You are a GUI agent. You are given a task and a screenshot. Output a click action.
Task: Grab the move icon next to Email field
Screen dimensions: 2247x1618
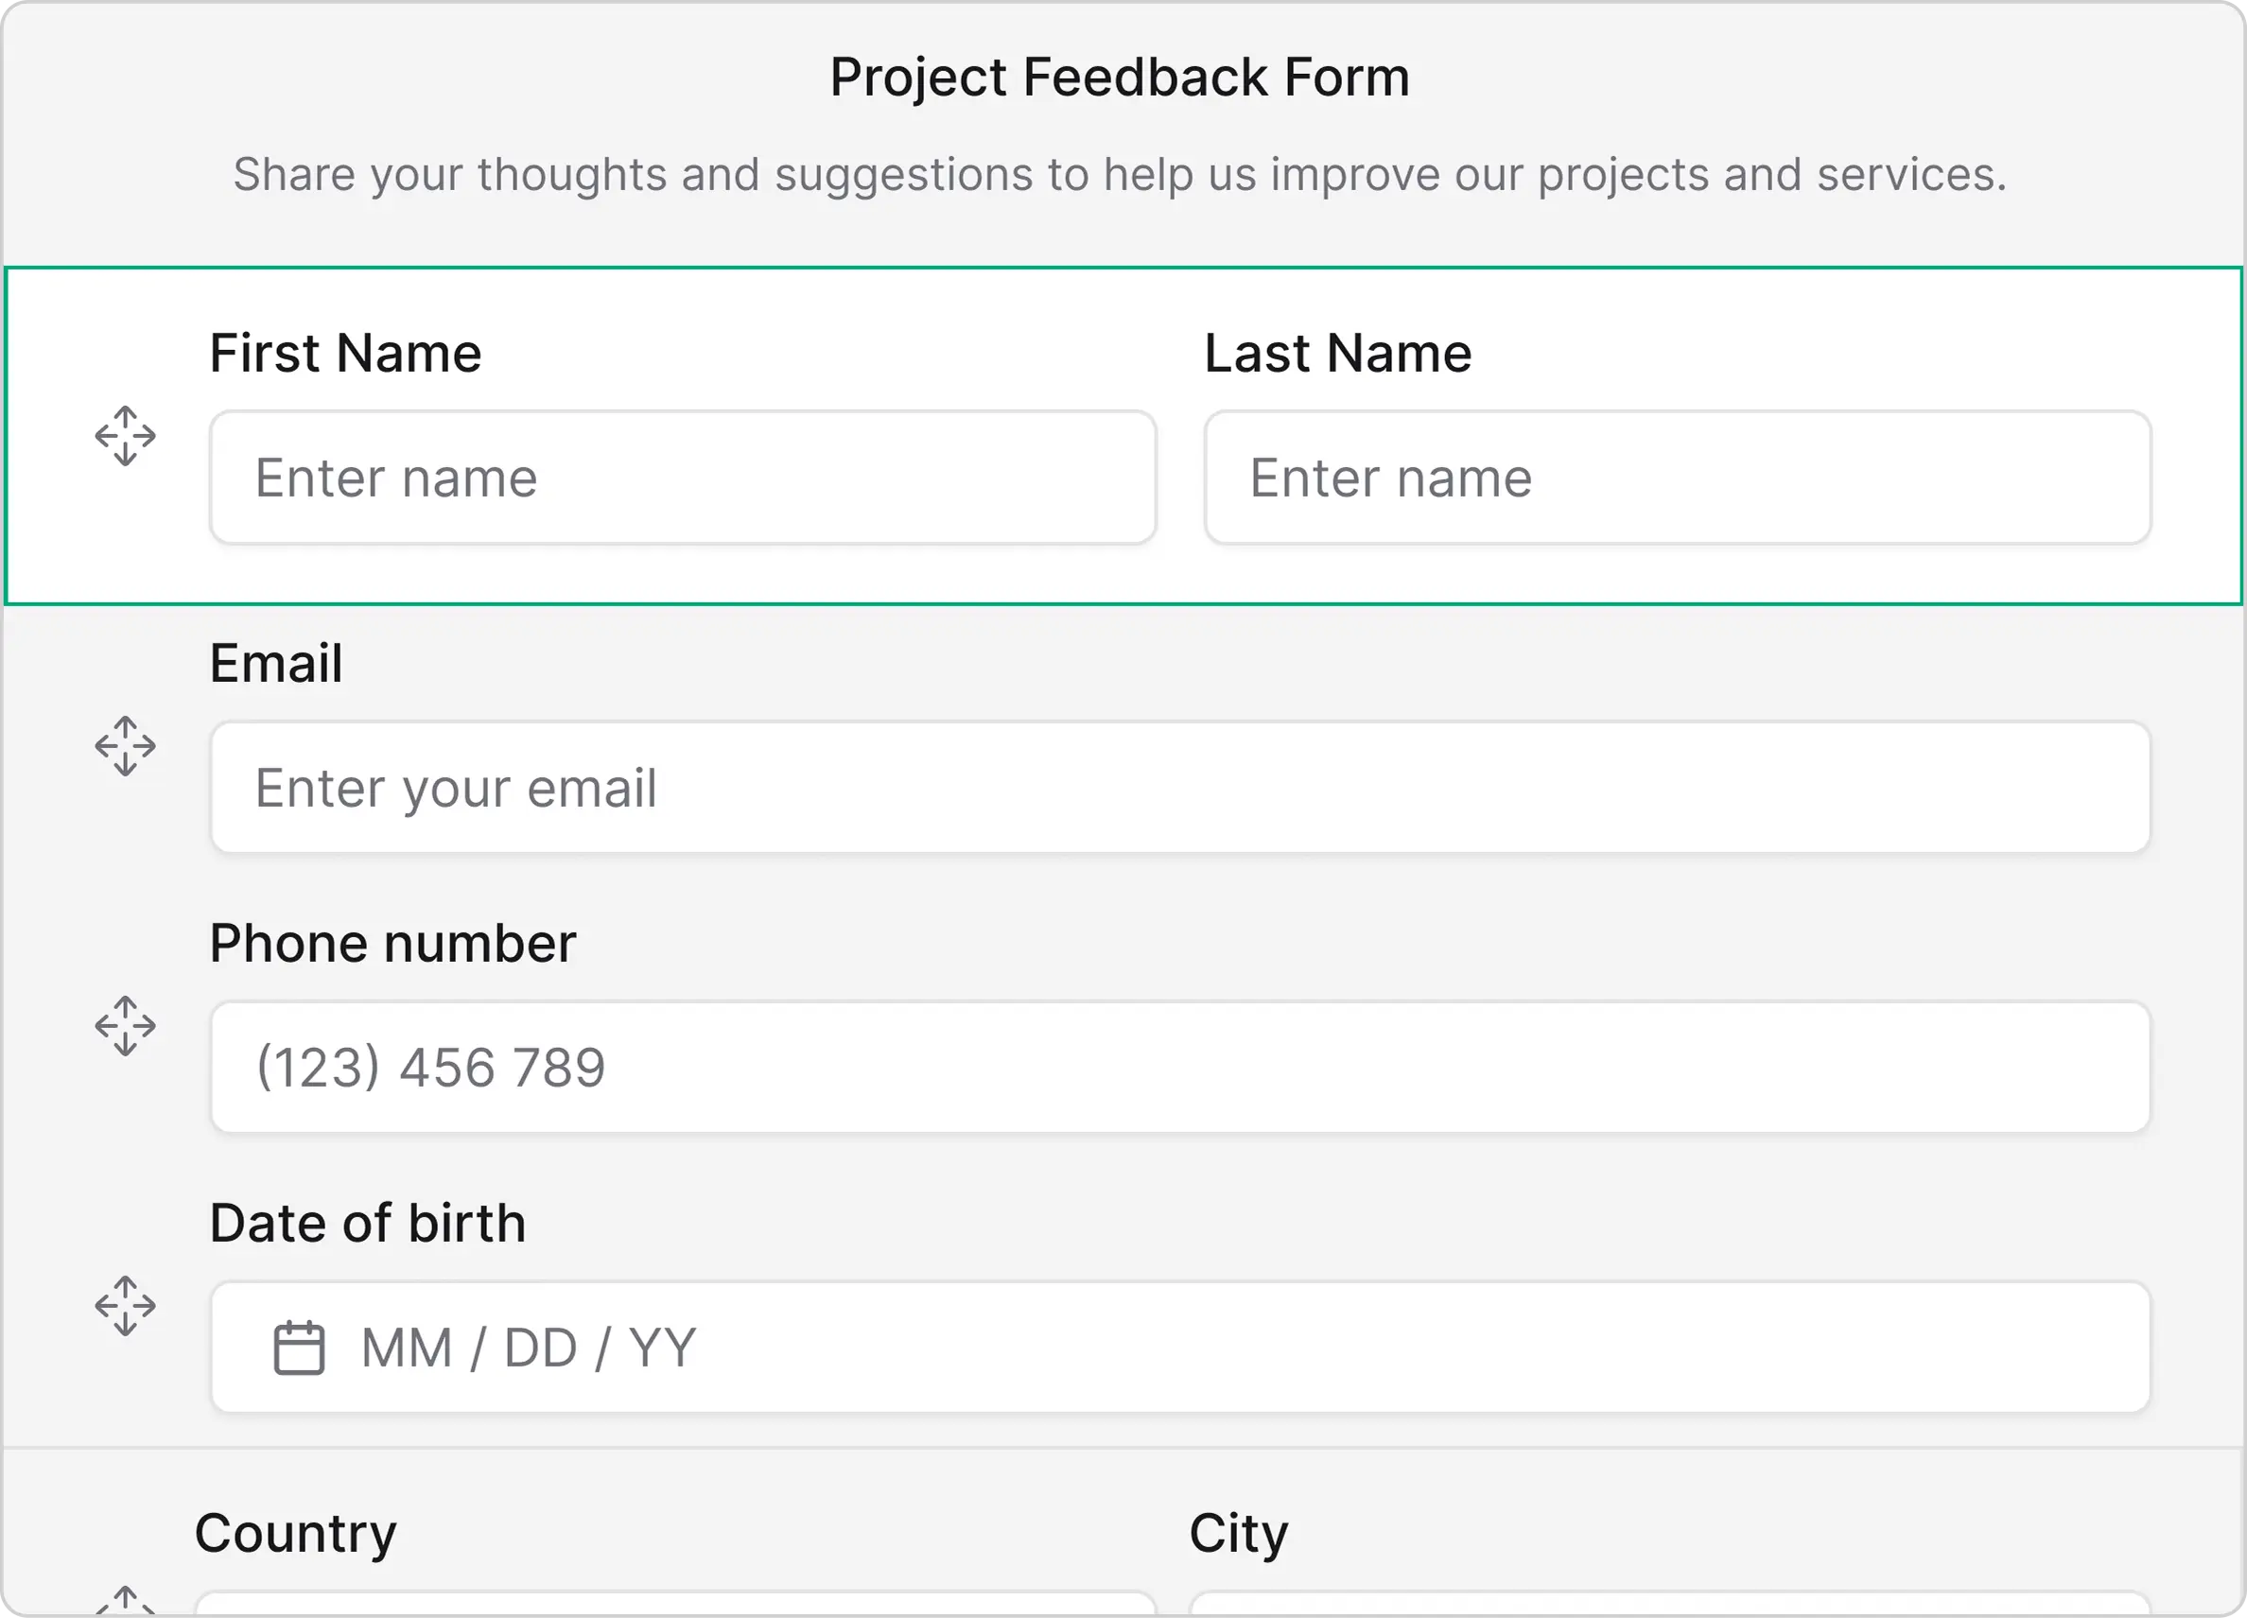125,746
